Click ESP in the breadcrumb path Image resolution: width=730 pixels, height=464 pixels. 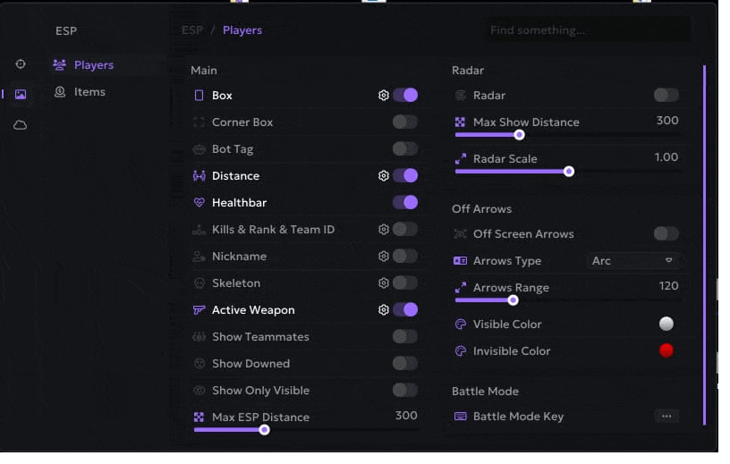pos(191,30)
